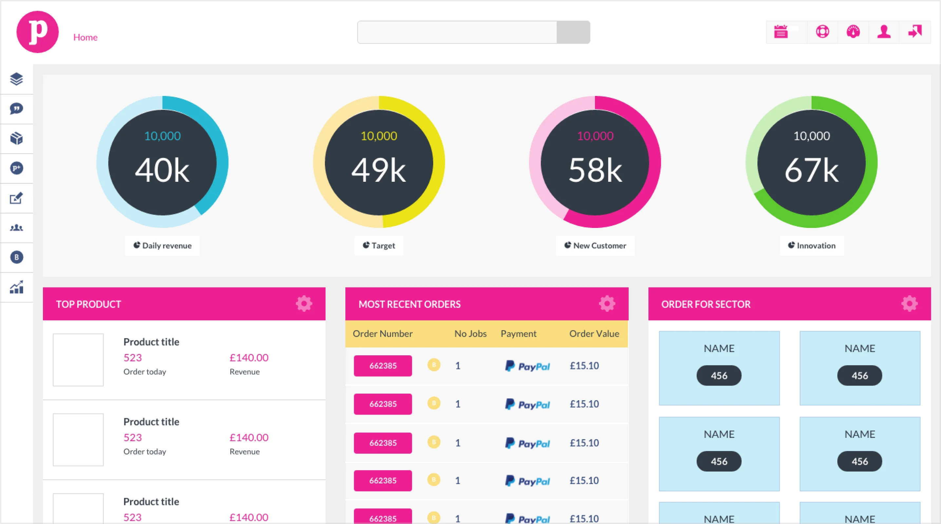Open the calendar icon in header
This screenshot has height=524, width=941.
[x=781, y=32]
